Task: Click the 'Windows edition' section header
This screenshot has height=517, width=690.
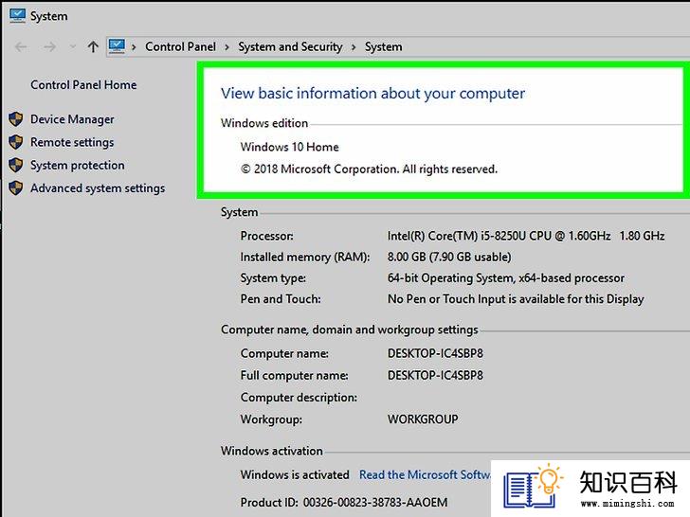Action: pyautogui.click(x=264, y=123)
